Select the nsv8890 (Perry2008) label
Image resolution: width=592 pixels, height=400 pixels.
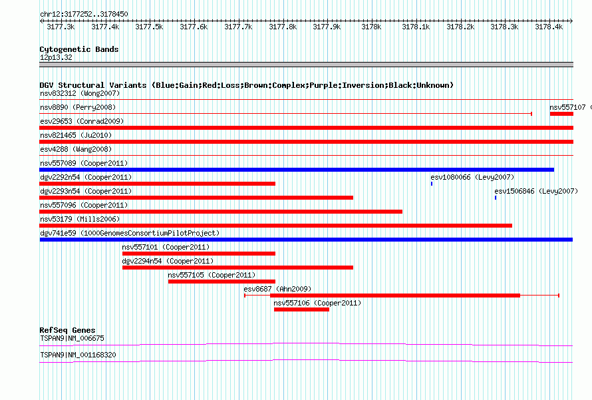click(78, 107)
